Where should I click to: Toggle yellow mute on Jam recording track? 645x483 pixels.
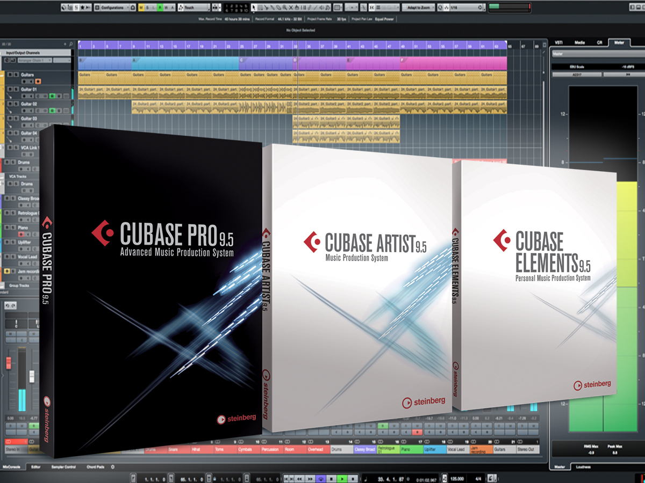7,271
